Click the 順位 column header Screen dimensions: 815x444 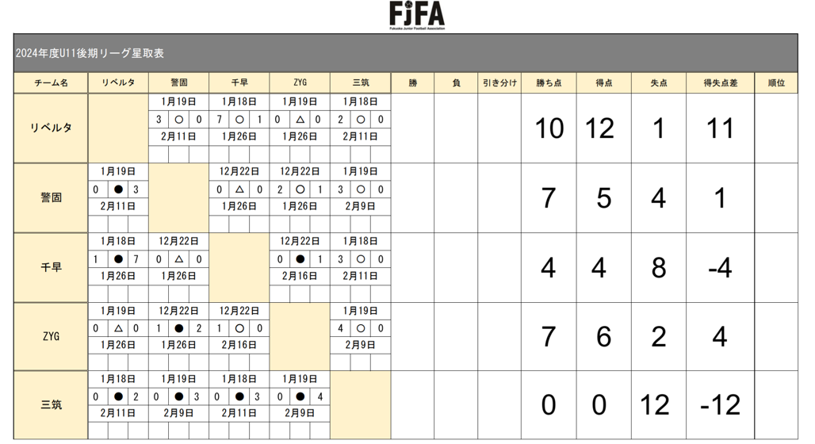pos(776,83)
